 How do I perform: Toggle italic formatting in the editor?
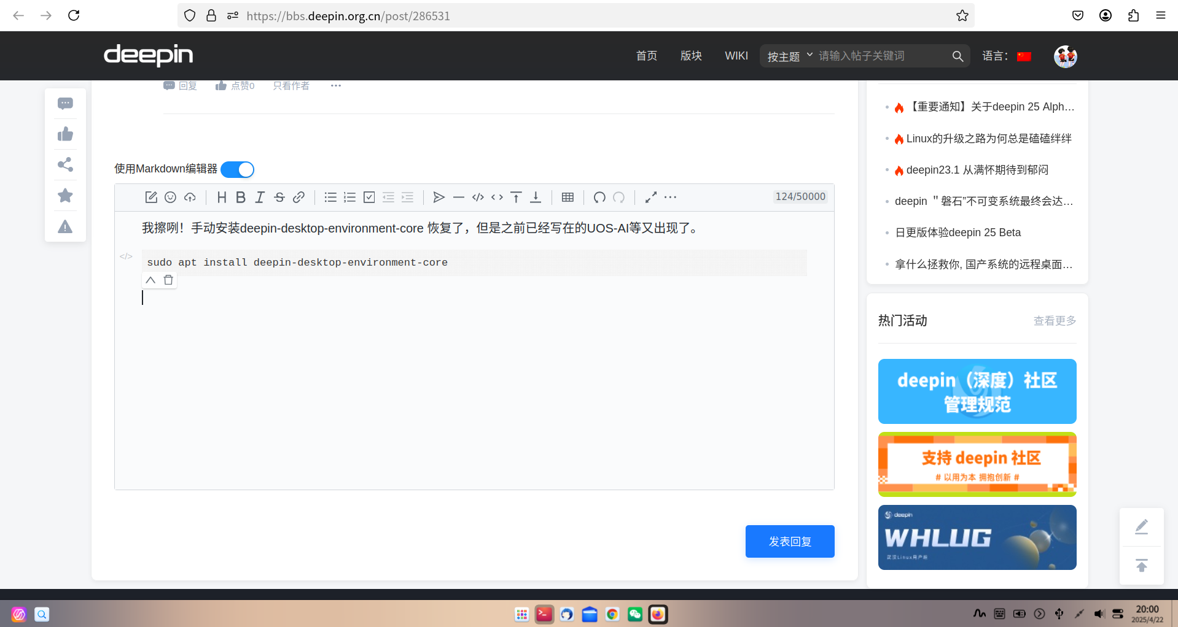pyautogui.click(x=260, y=197)
